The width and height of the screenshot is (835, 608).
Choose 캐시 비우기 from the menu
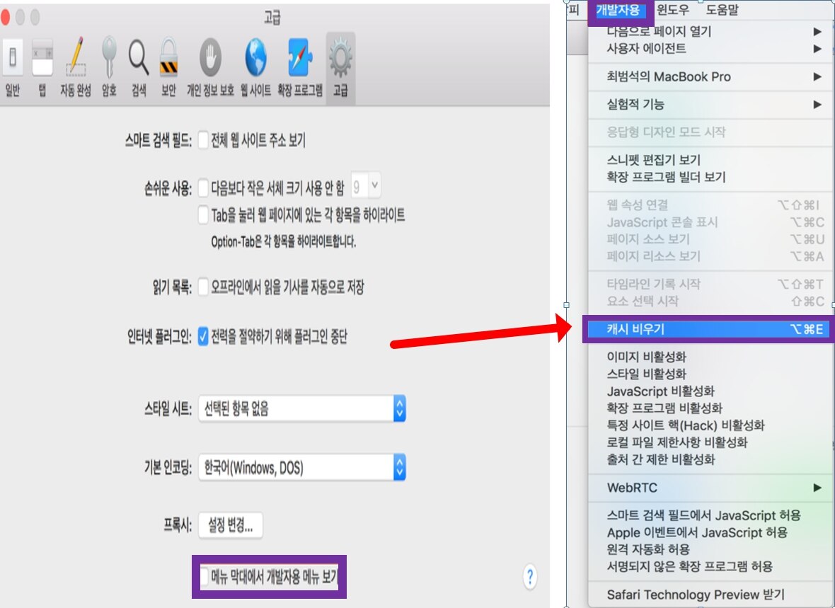coord(708,329)
